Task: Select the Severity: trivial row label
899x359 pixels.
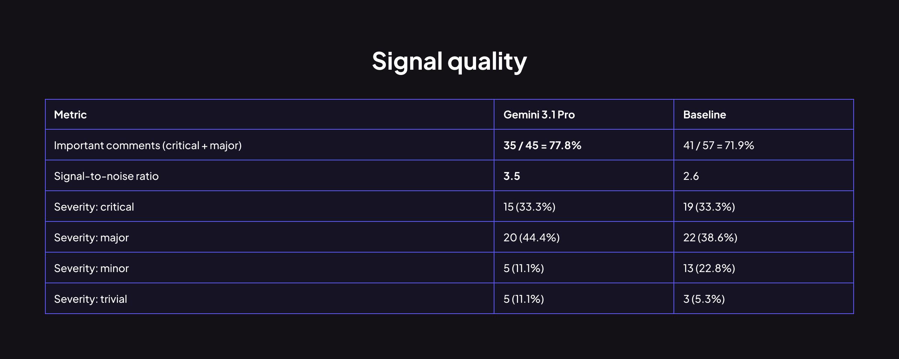Action: (90, 299)
